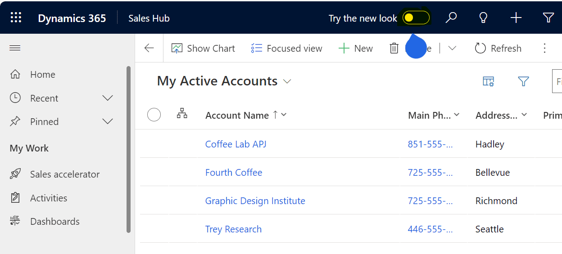Viewport: 562px width, 254px height.
Task: Open search via the magnifier icon
Action: (x=451, y=18)
